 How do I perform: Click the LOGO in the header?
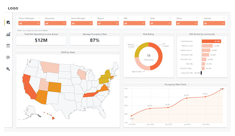(x=13, y=8)
